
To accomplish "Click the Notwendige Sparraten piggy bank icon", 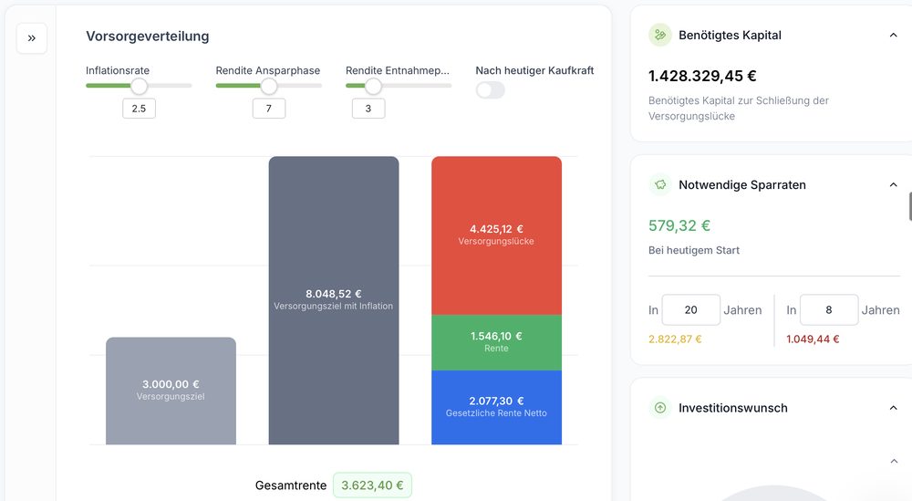I will coord(660,184).
